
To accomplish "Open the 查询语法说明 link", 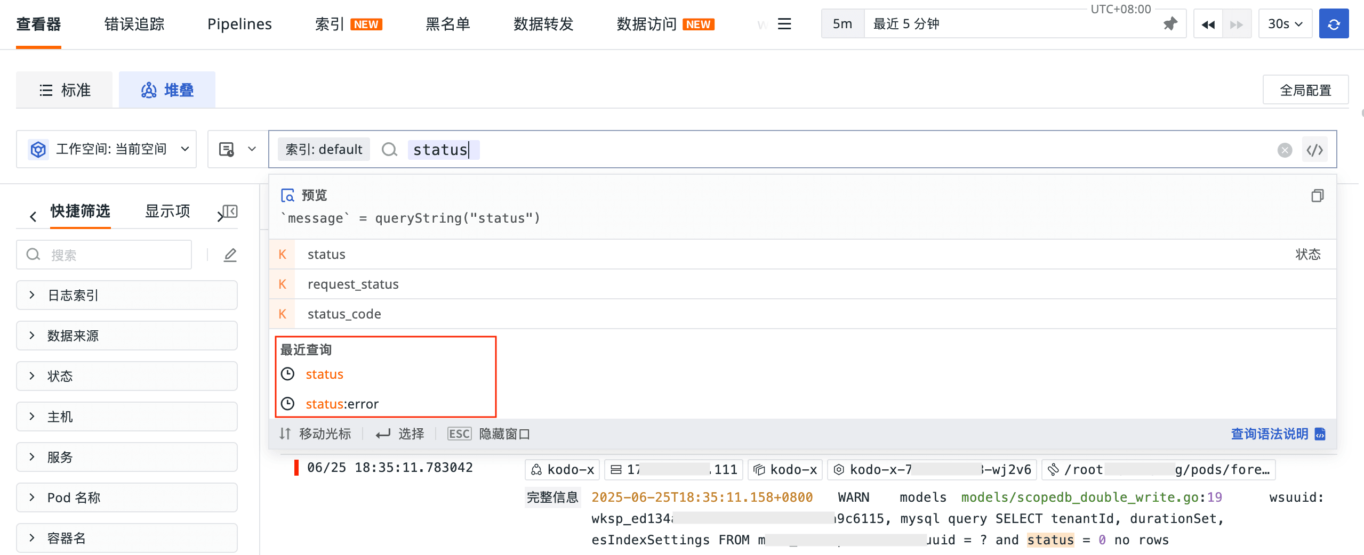I will point(1278,434).
